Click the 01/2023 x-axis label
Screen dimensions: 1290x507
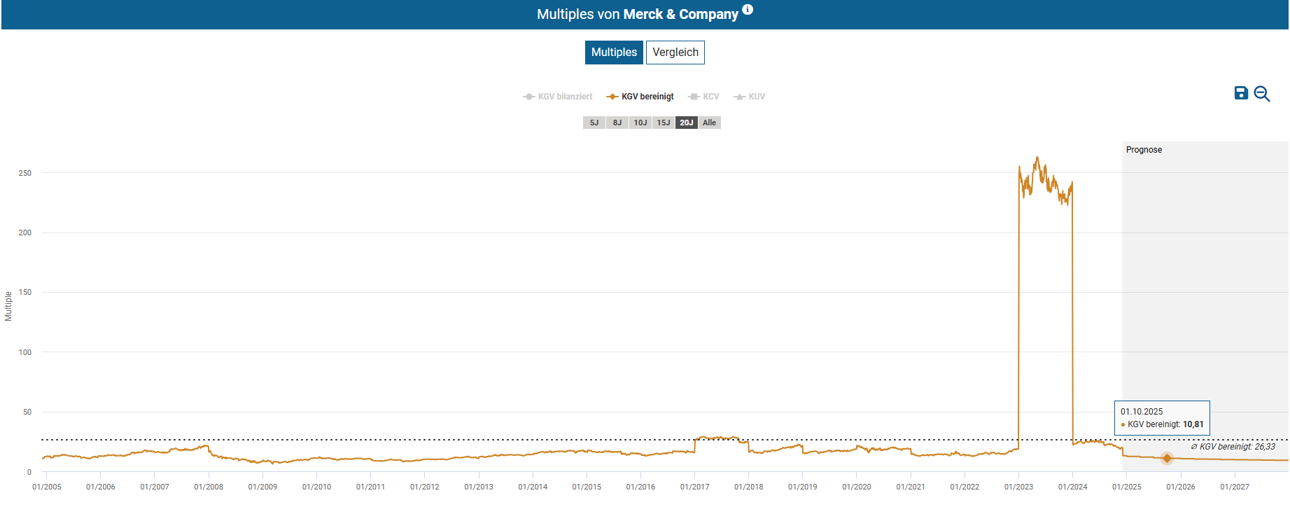pos(1018,487)
